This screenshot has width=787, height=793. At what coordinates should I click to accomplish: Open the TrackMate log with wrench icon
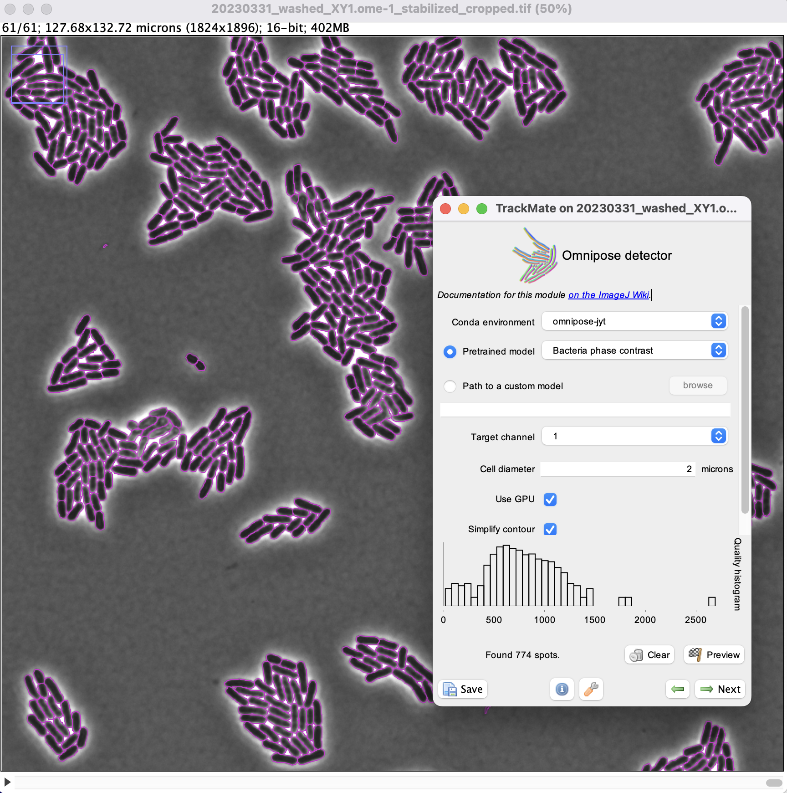click(x=590, y=689)
